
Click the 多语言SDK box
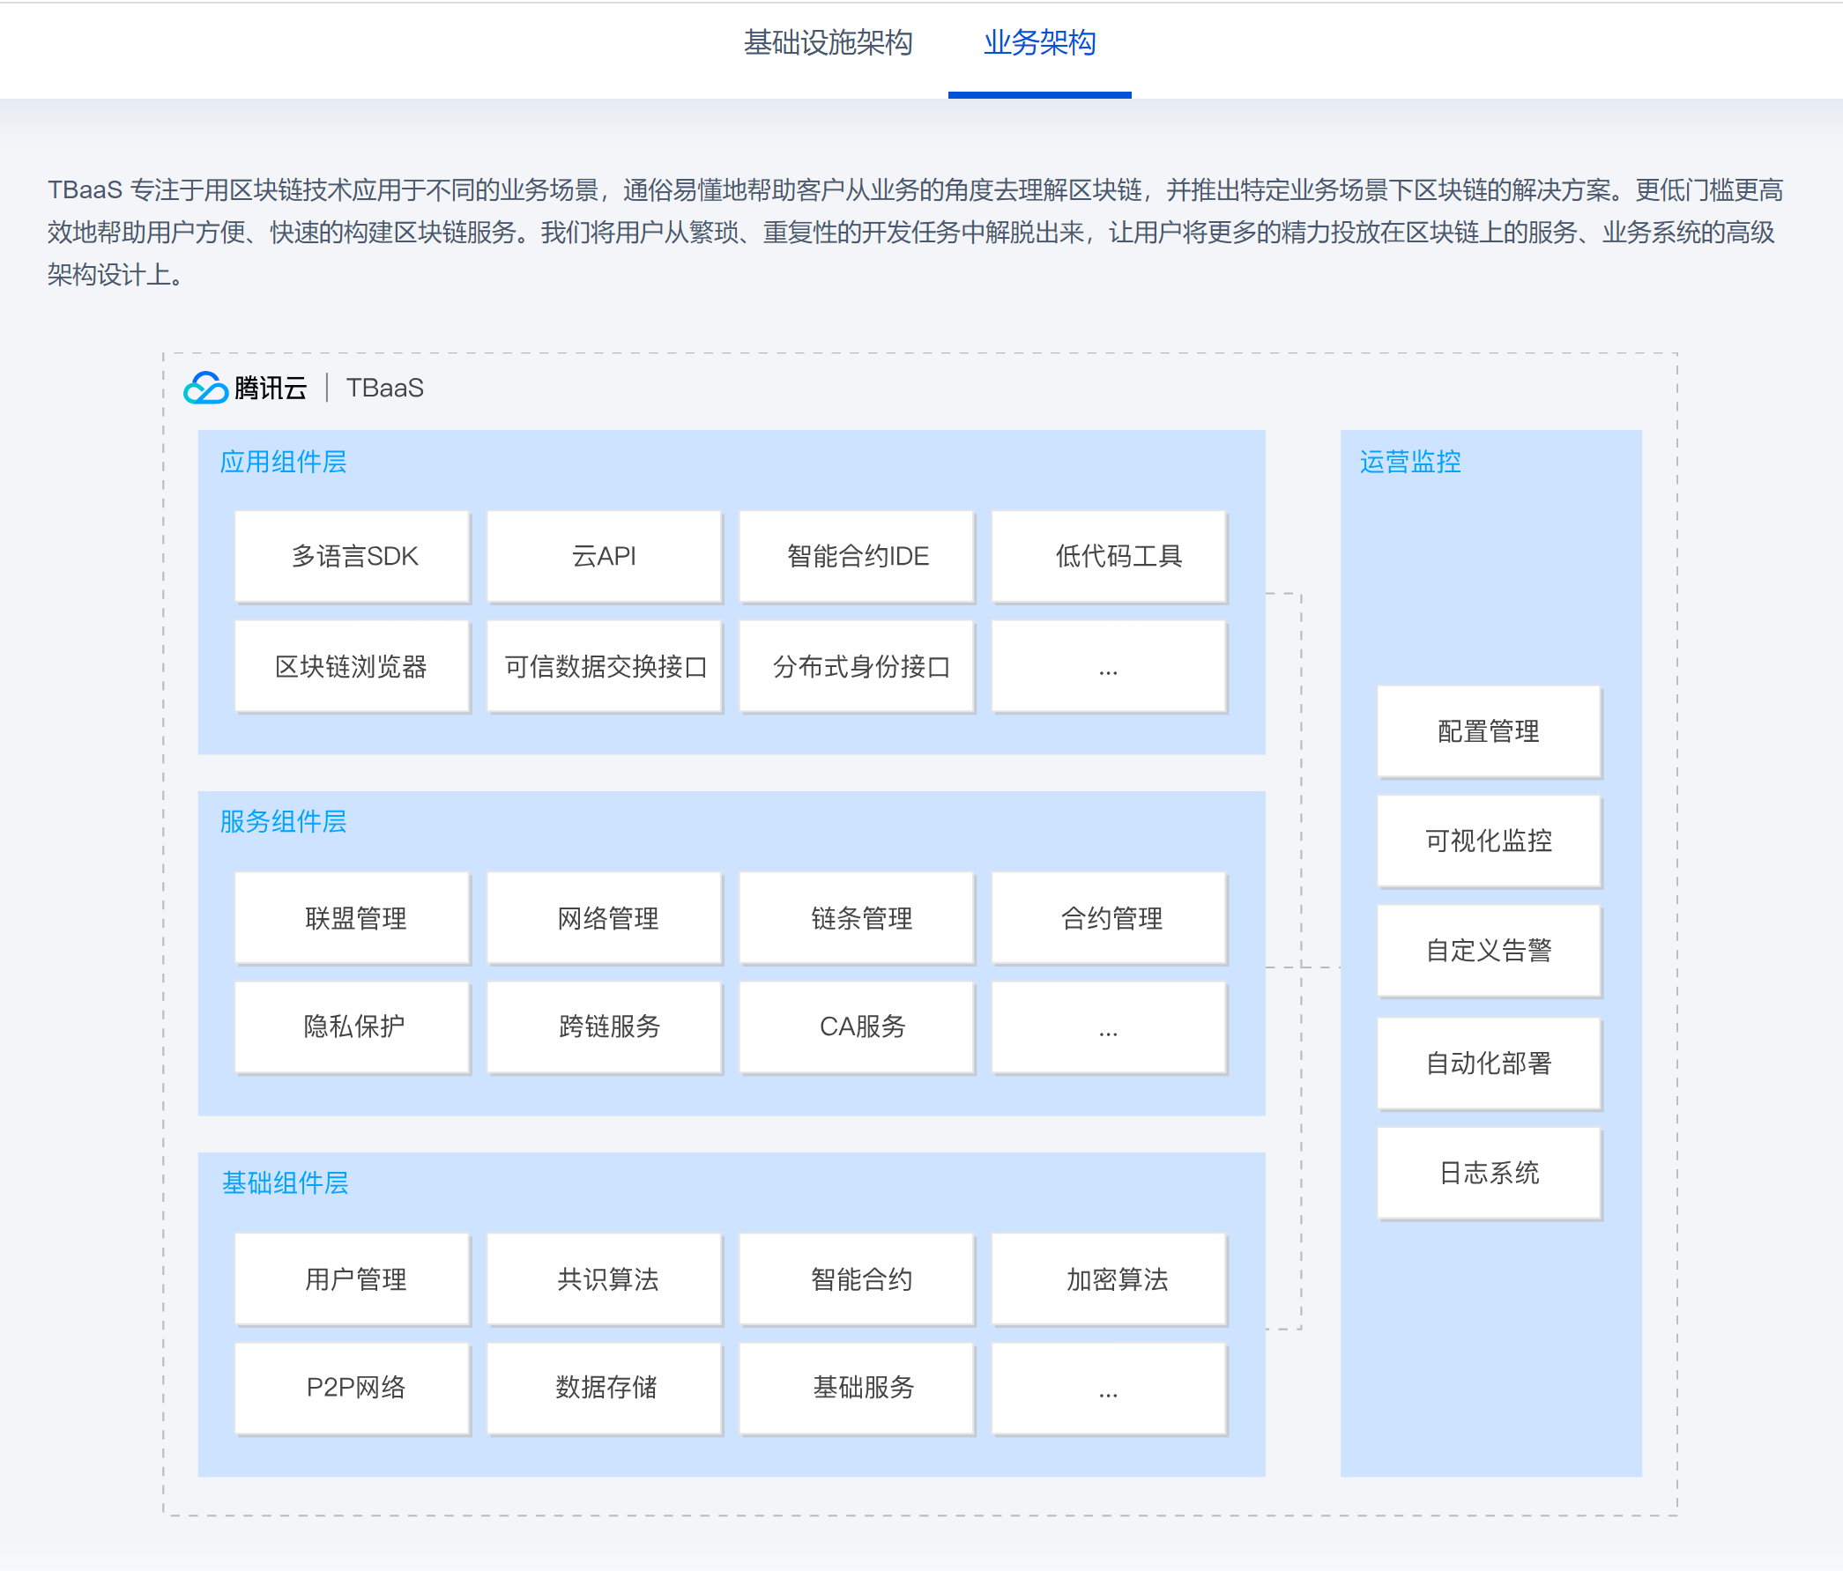pos(353,557)
